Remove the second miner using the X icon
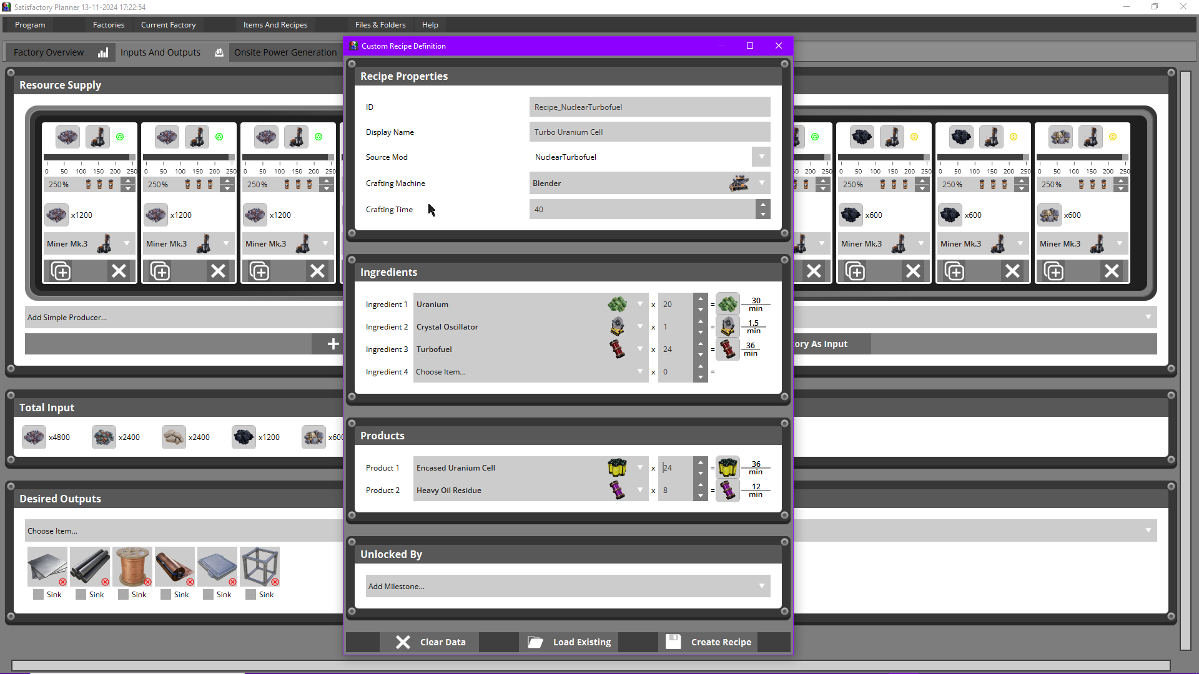Image resolution: width=1199 pixels, height=674 pixels. tap(218, 270)
